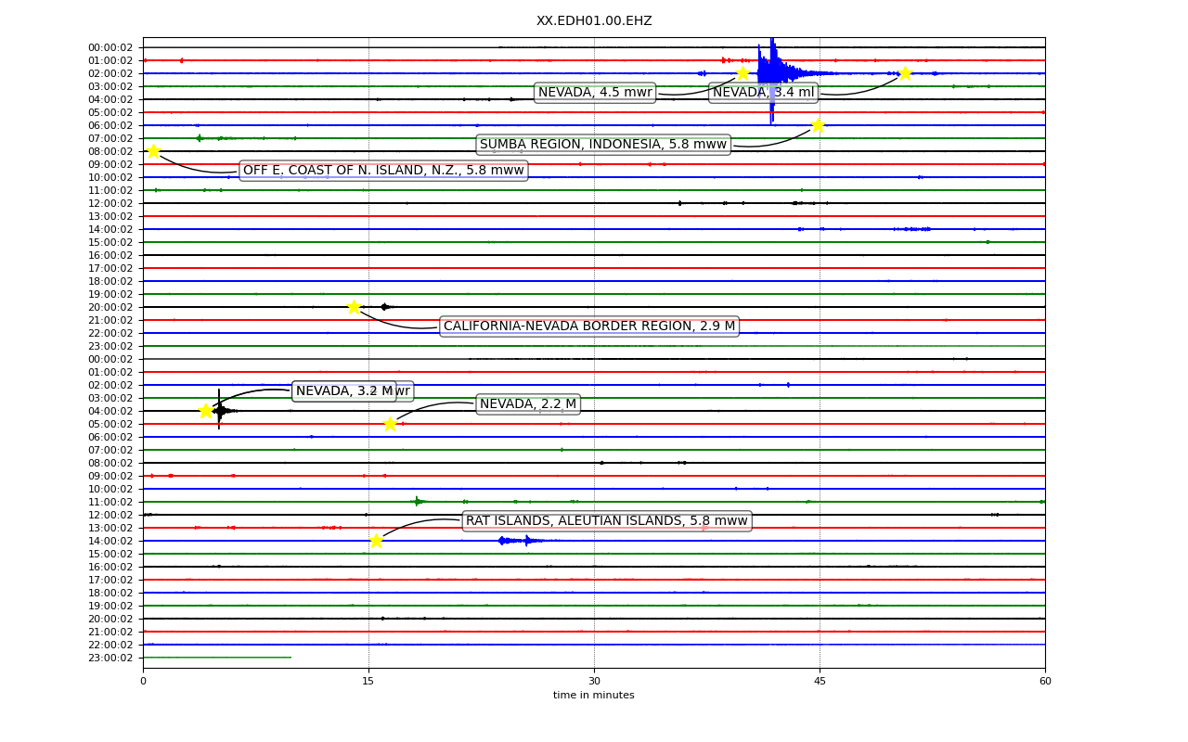This screenshot has width=1188, height=742.
Task: Click the NEVADA, 4.5 mwr annotation label
Action: (x=595, y=92)
